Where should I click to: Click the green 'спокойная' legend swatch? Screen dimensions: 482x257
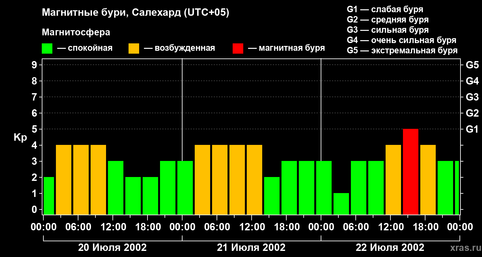tap(47, 49)
